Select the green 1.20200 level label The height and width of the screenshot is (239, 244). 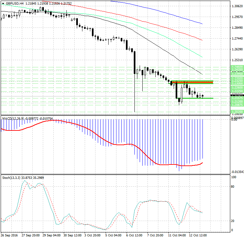237,112
